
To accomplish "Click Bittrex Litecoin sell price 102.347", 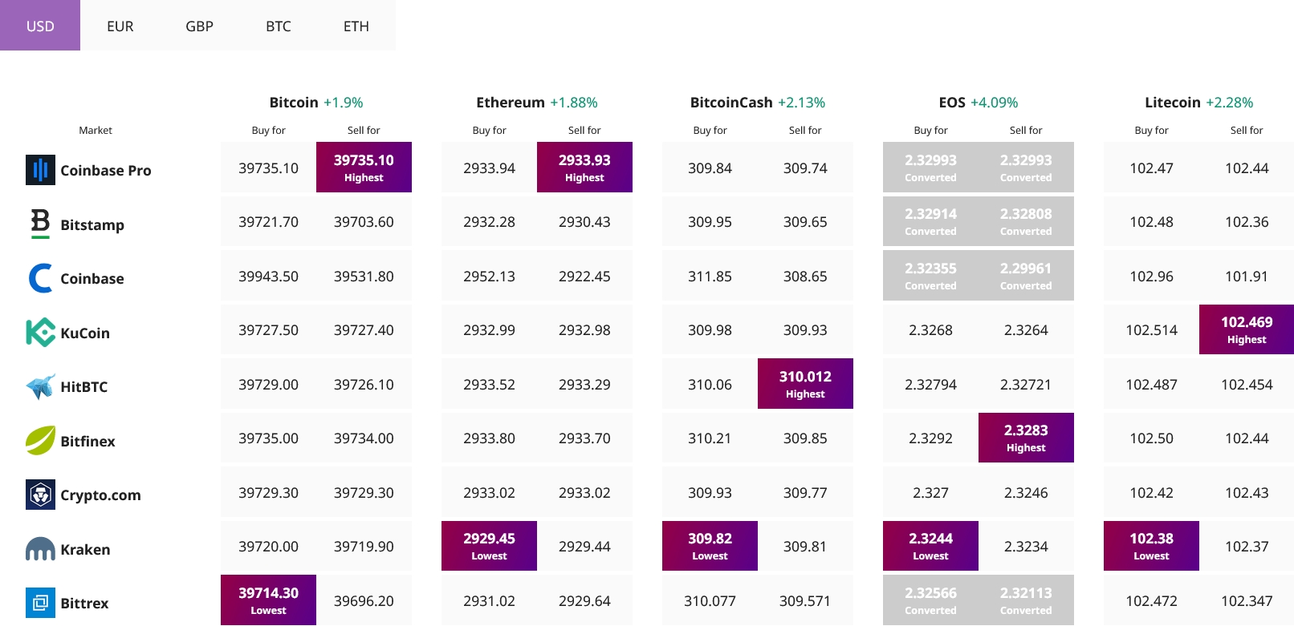I will point(1247,600).
